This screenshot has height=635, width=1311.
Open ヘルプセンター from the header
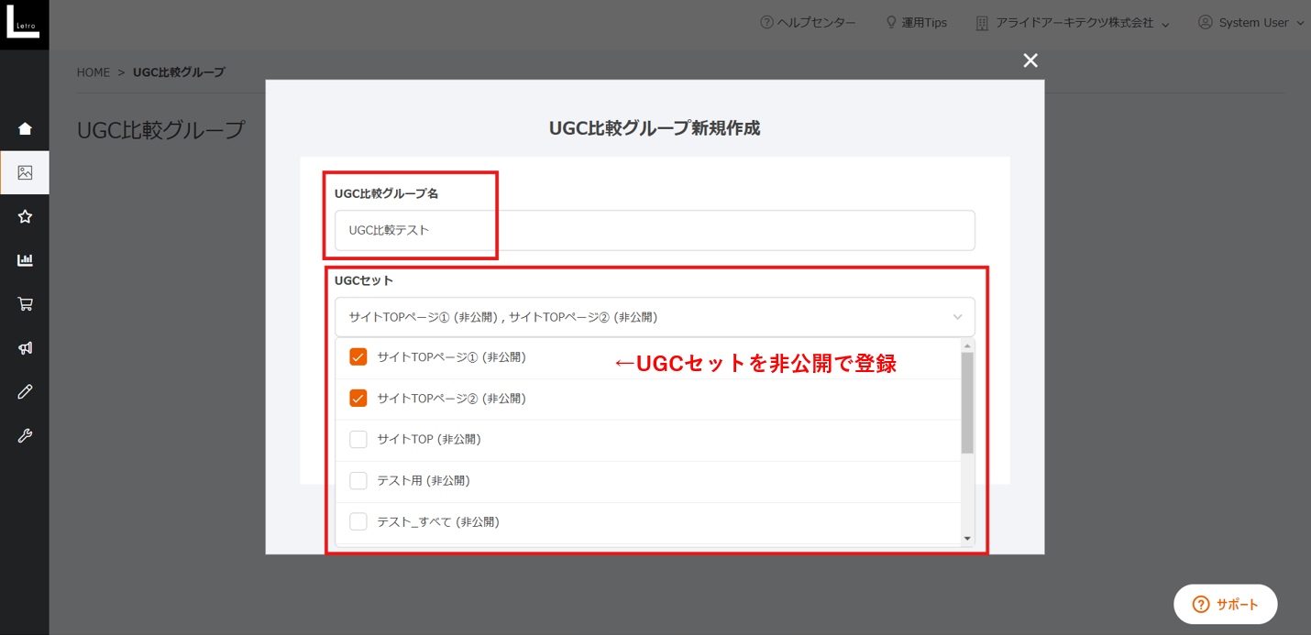(x=808, y=22)
